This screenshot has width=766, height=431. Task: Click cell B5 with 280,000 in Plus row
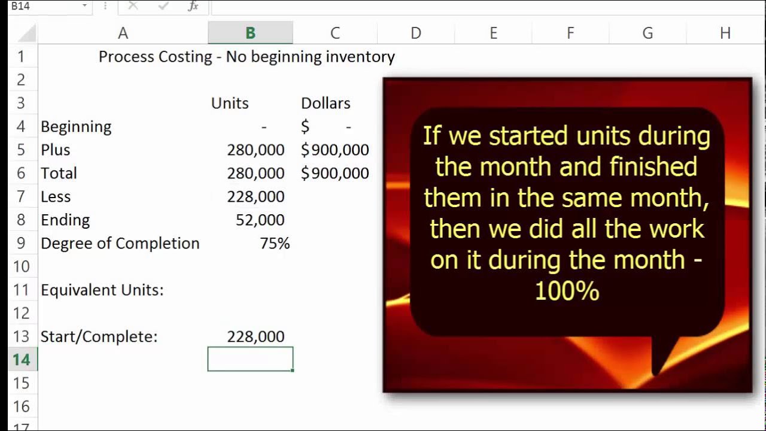pyautogui.click(x=250, y=150)
